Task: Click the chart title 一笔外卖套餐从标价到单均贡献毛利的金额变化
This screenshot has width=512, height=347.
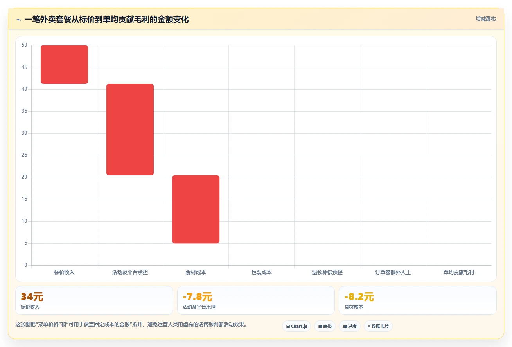Action: point(106,20)
